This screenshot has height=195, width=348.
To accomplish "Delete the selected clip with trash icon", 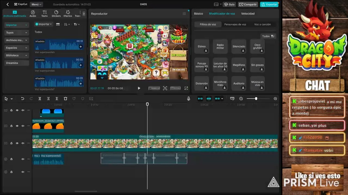I will pos(66,99).
